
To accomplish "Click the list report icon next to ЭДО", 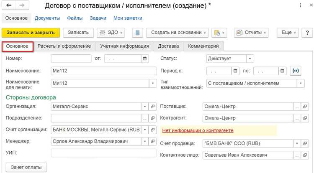I will tap(137, 33).
